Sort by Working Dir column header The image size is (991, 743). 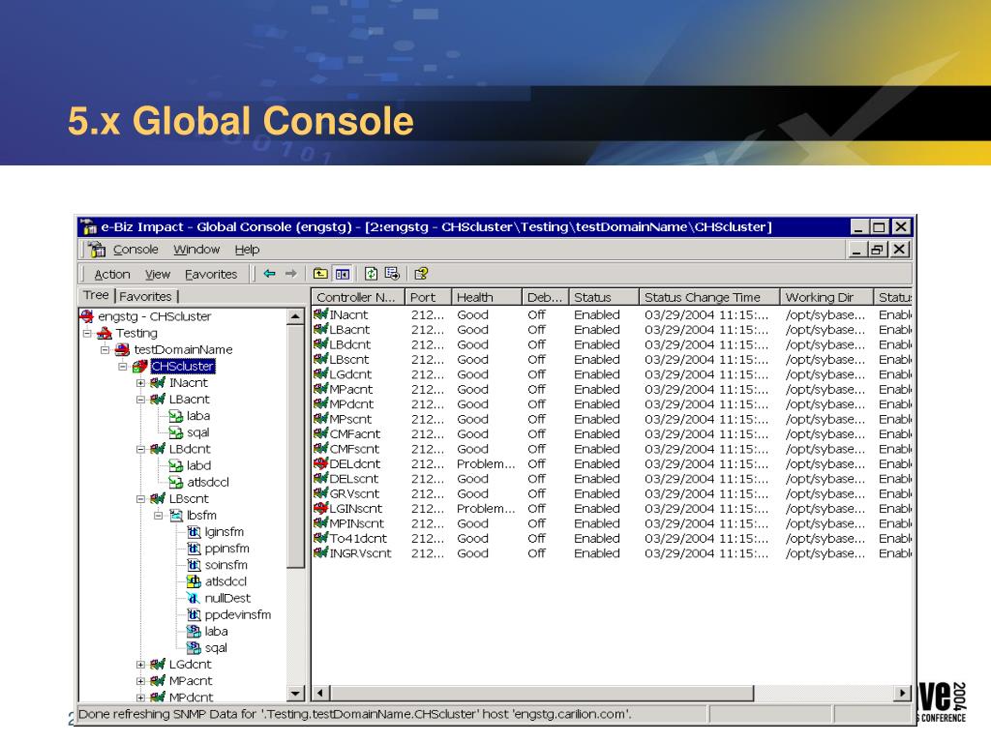point(826,297)
